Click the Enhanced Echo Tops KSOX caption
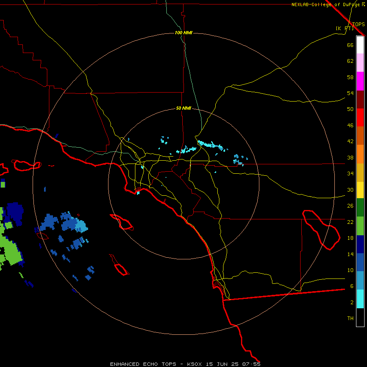The image size is (367, 367). pyautogui.click(x=185, y=364)
